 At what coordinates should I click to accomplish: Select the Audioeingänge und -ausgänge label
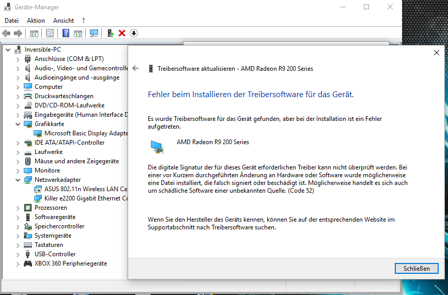point(77,77)
